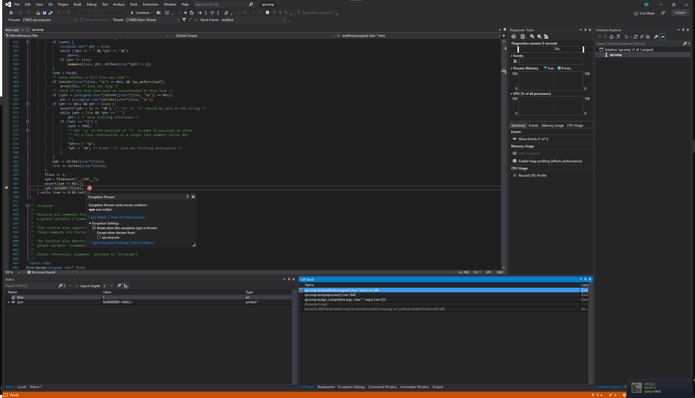This screenshot has width=695, height=398.
Task: Filter threads funnel icon in Debug Location
Action: 184,20
